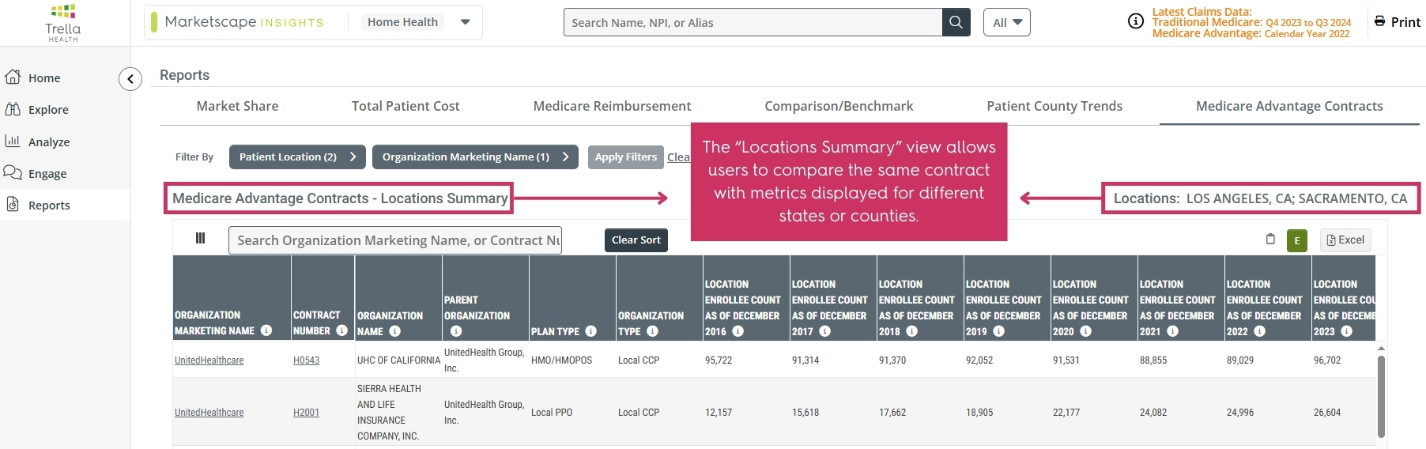Open the column chooser icon
Image resolution: width=1426 pixels, height=449 pixels.
(200, 238)
